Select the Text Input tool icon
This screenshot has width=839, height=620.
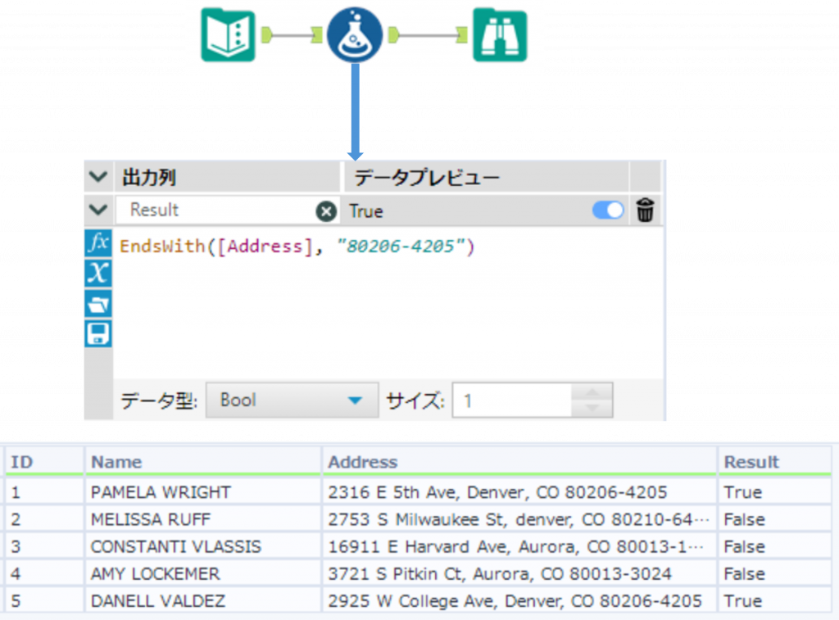click(228, 36)
